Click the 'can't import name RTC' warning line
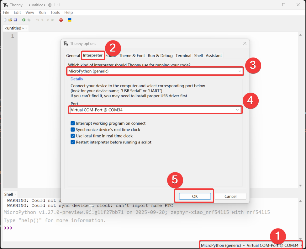306x249 pixels. [x=90, y=206]
